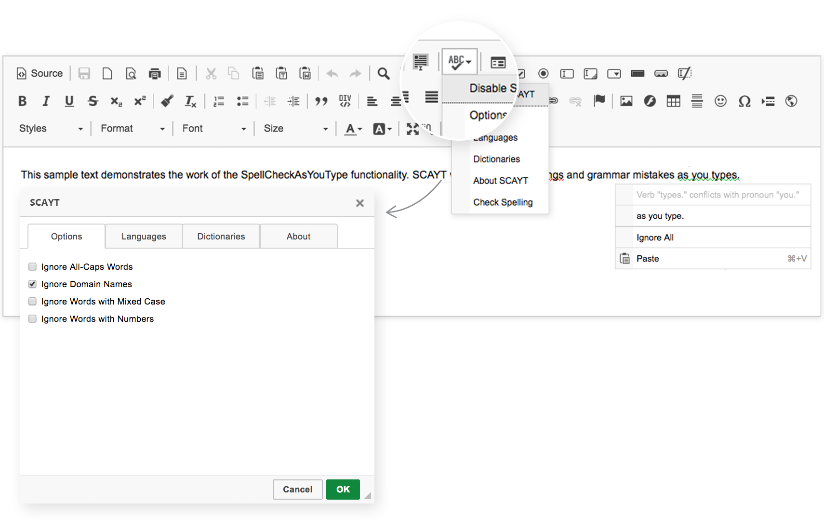
Task: Open Preview with the magnifier page icon
Action: (131, 73)
